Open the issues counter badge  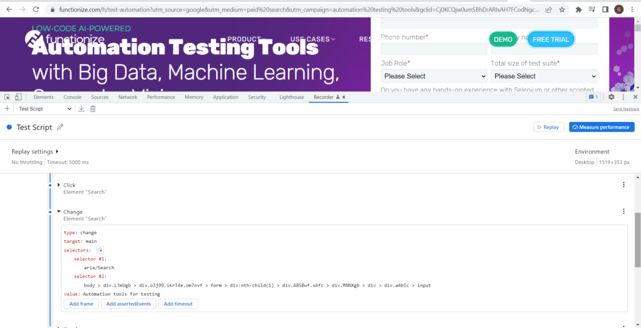click(593, 97)
